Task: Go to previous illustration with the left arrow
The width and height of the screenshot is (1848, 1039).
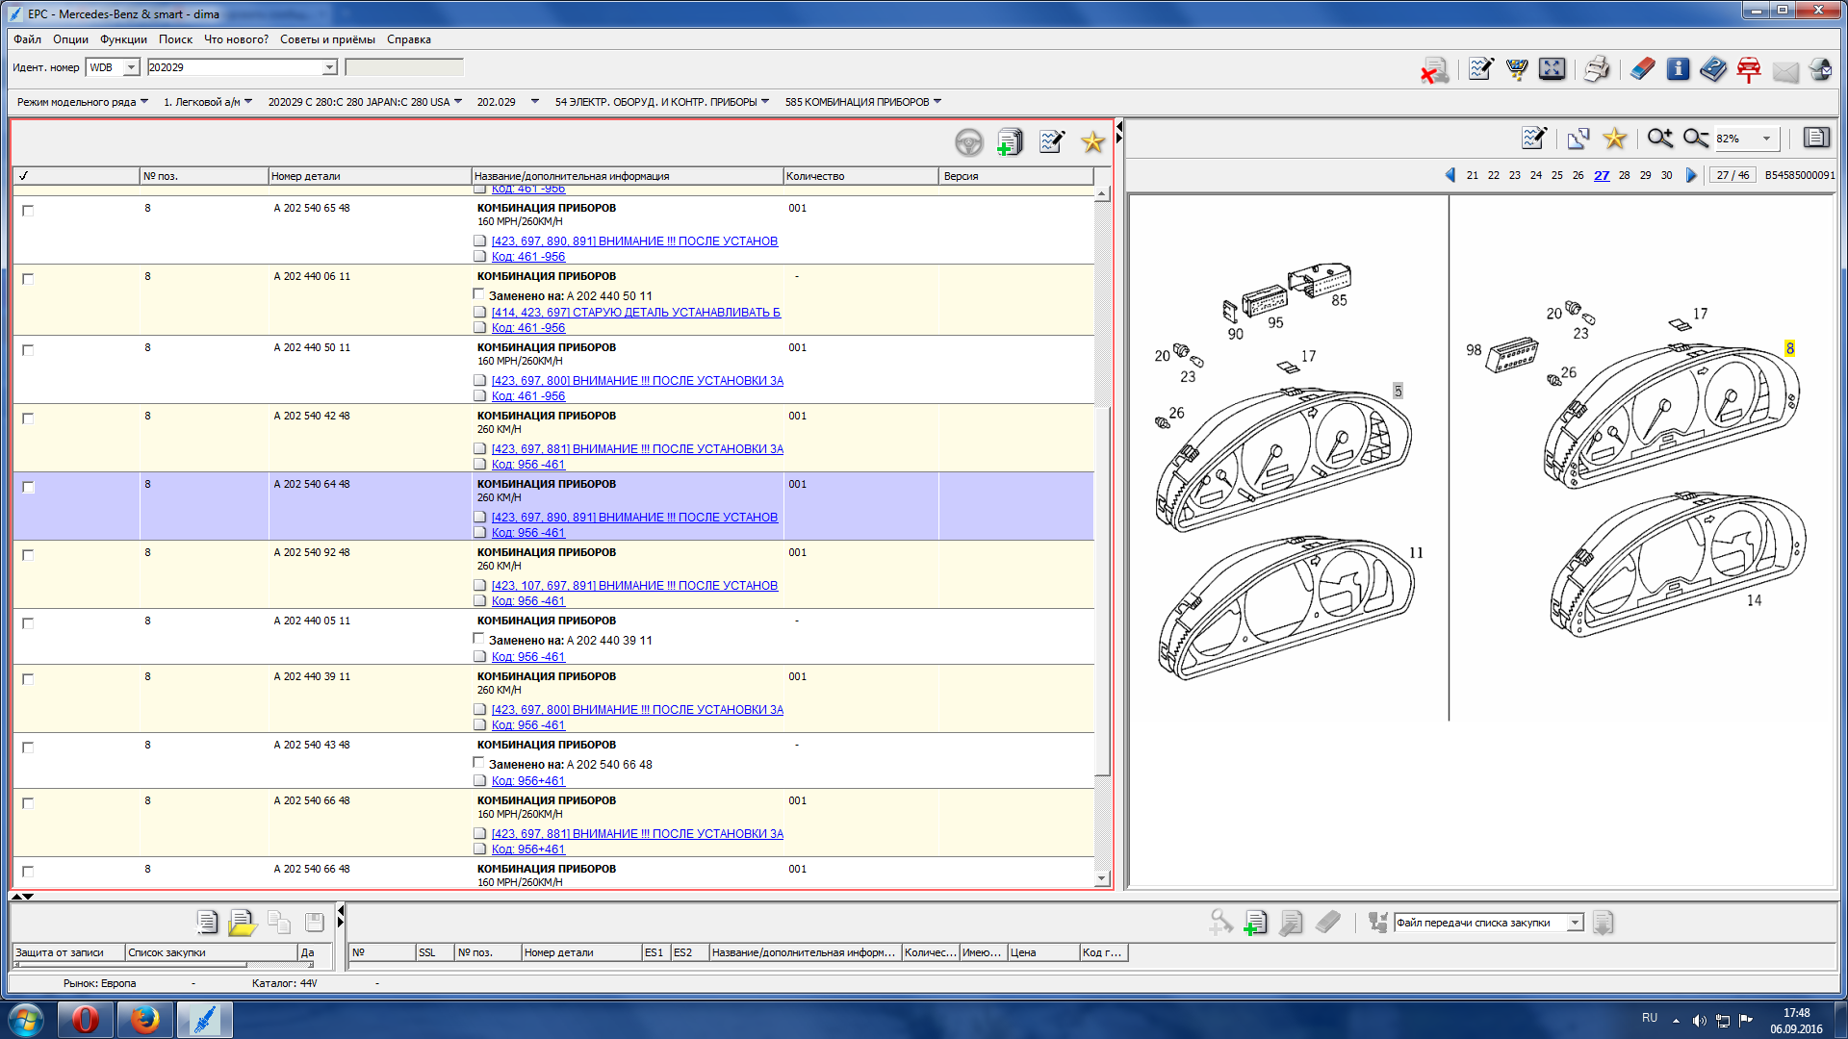Action: 1450,175
